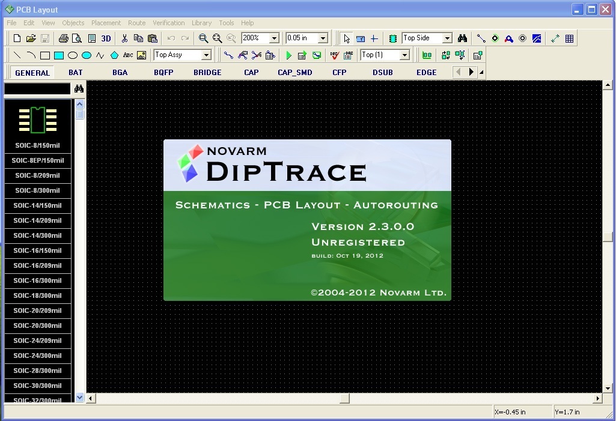The width and height of the screenshot is (616, 421).
Task: Click the Print Preview icon
Action: tap(77, 38)
